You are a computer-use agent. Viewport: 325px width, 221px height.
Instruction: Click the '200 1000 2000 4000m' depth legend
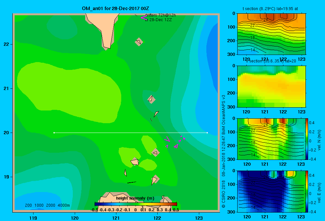click(x=47, y=205)
